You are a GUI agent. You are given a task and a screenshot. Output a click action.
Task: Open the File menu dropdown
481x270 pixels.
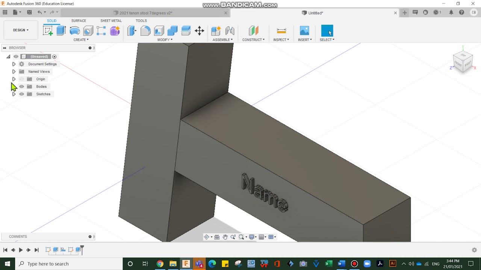17,12
